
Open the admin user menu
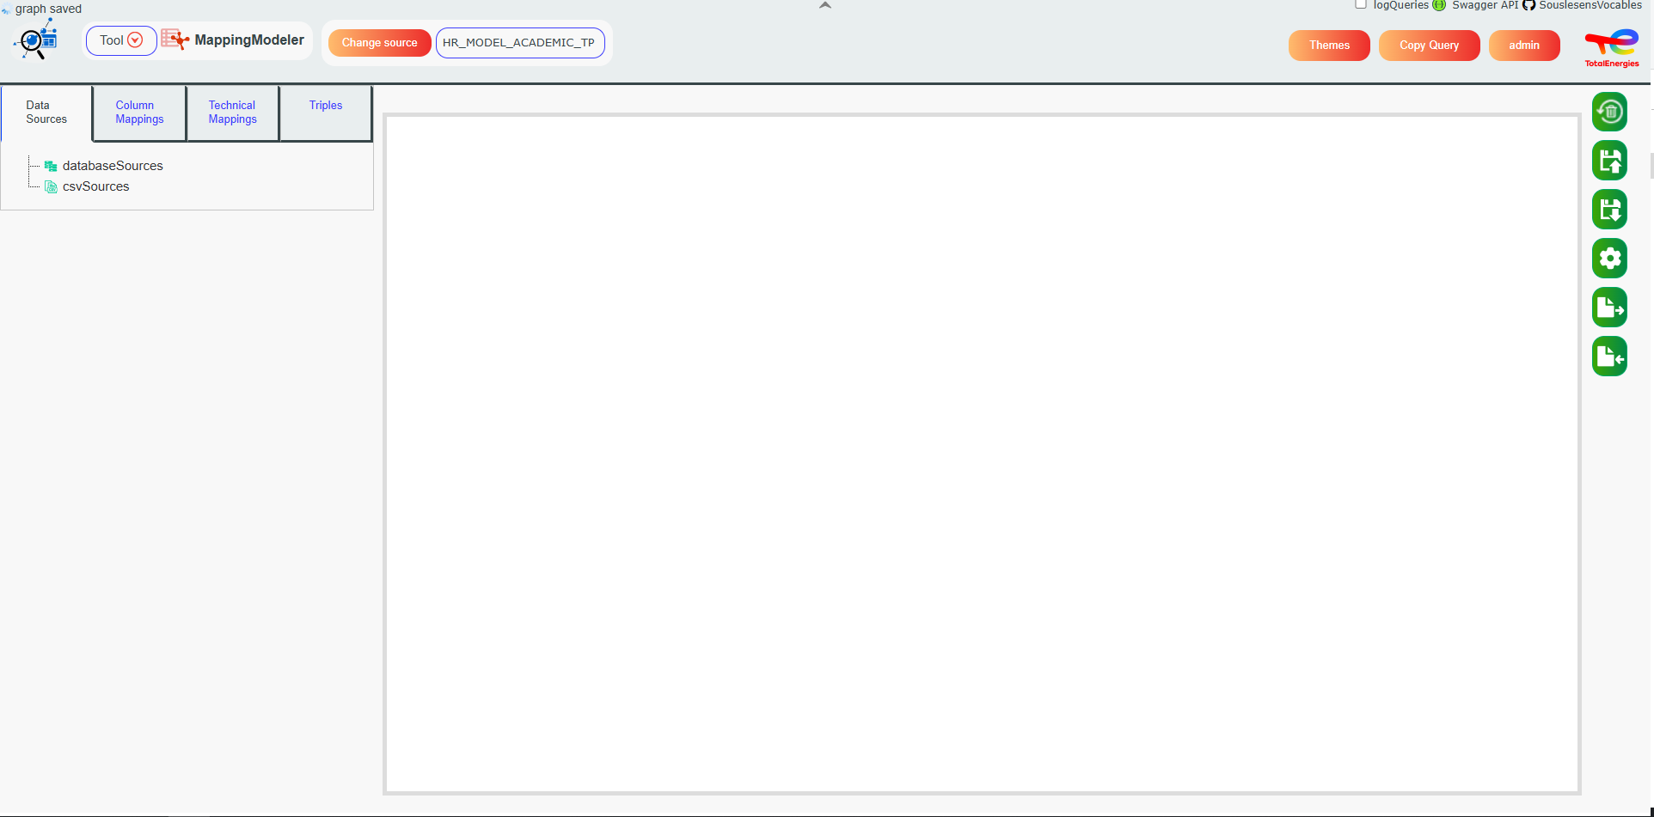click(1523, 46)
